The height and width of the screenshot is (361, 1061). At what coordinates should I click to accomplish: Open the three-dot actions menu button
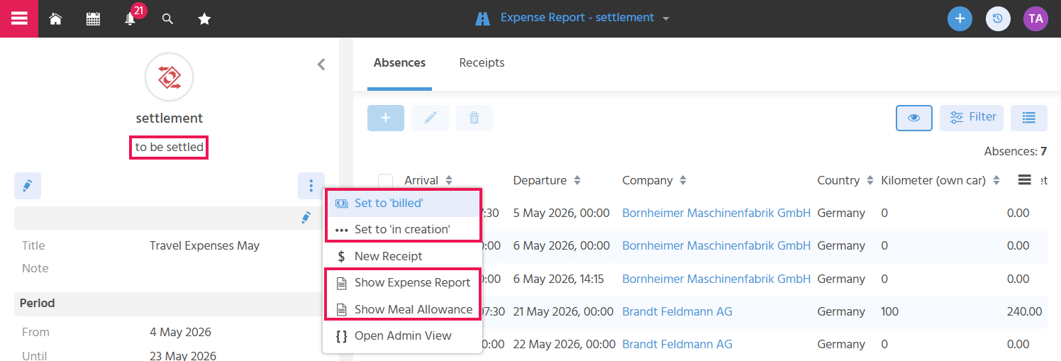click(311, 186)
